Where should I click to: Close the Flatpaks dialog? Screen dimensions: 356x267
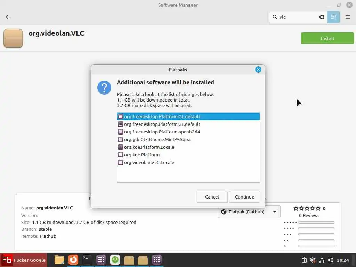(x=258, y=70)
